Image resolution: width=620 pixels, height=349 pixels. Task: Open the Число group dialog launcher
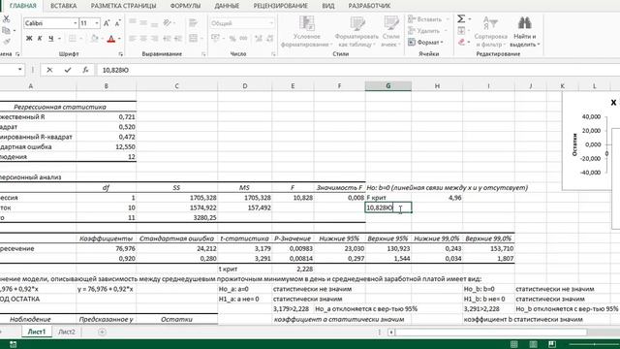[x=273, y=54]
